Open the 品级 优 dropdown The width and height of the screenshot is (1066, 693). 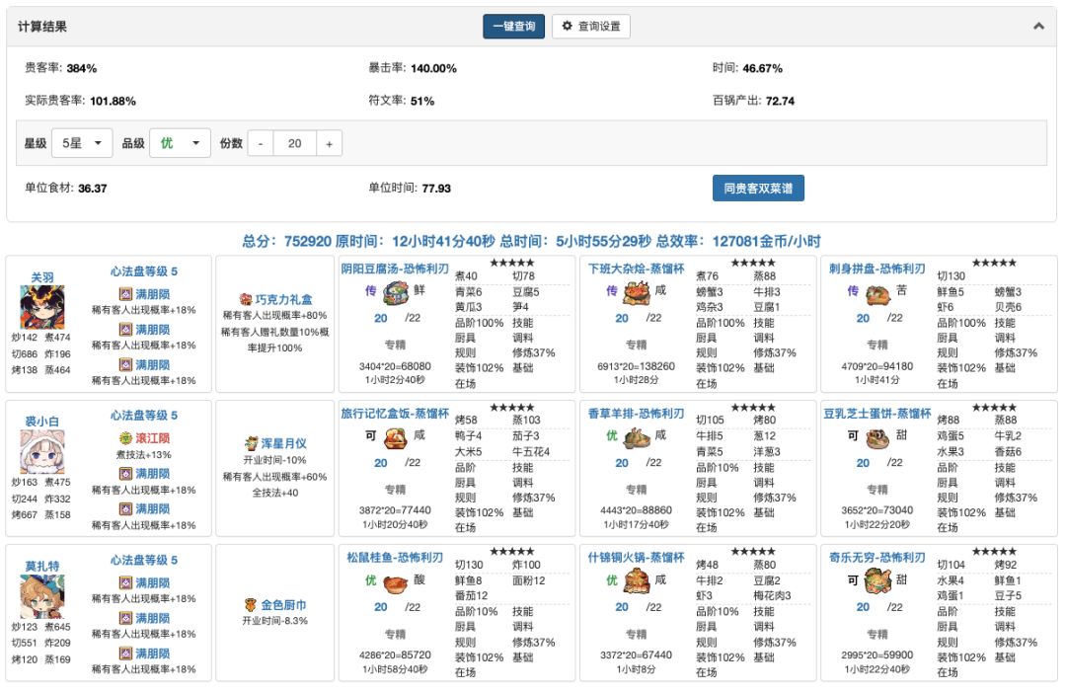[180, 143]
